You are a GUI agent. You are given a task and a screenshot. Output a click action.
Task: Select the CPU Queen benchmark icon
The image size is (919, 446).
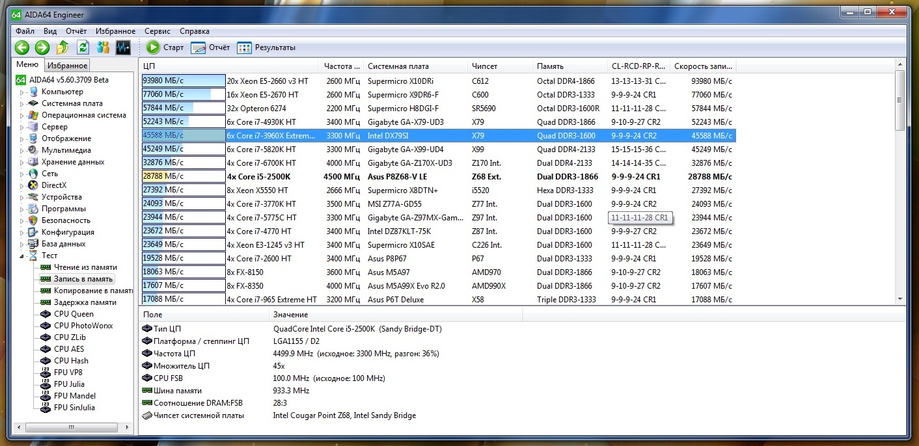coord(46,314)
